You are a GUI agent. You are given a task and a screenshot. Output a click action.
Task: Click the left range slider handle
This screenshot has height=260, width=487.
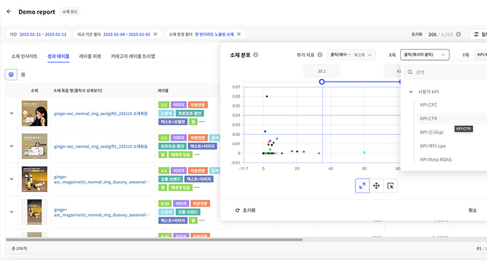pyautogui.click(x=322, y=82)
